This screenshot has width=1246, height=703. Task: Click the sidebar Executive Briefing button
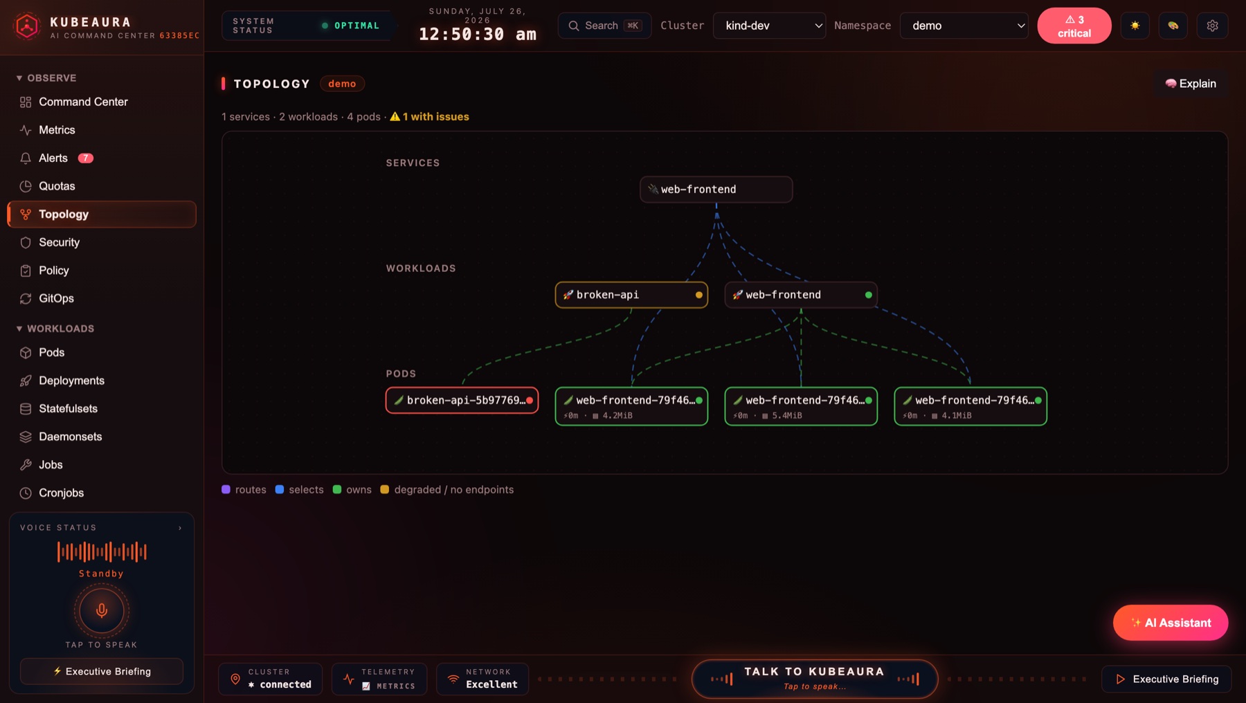coord(102,671)
